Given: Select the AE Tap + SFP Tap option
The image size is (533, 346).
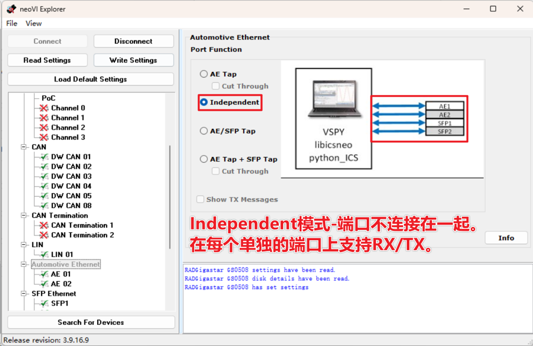Looking at the screenshot, I should 204,159.
